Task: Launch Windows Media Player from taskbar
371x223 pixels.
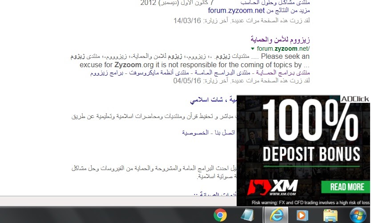Action: point(302,215)
